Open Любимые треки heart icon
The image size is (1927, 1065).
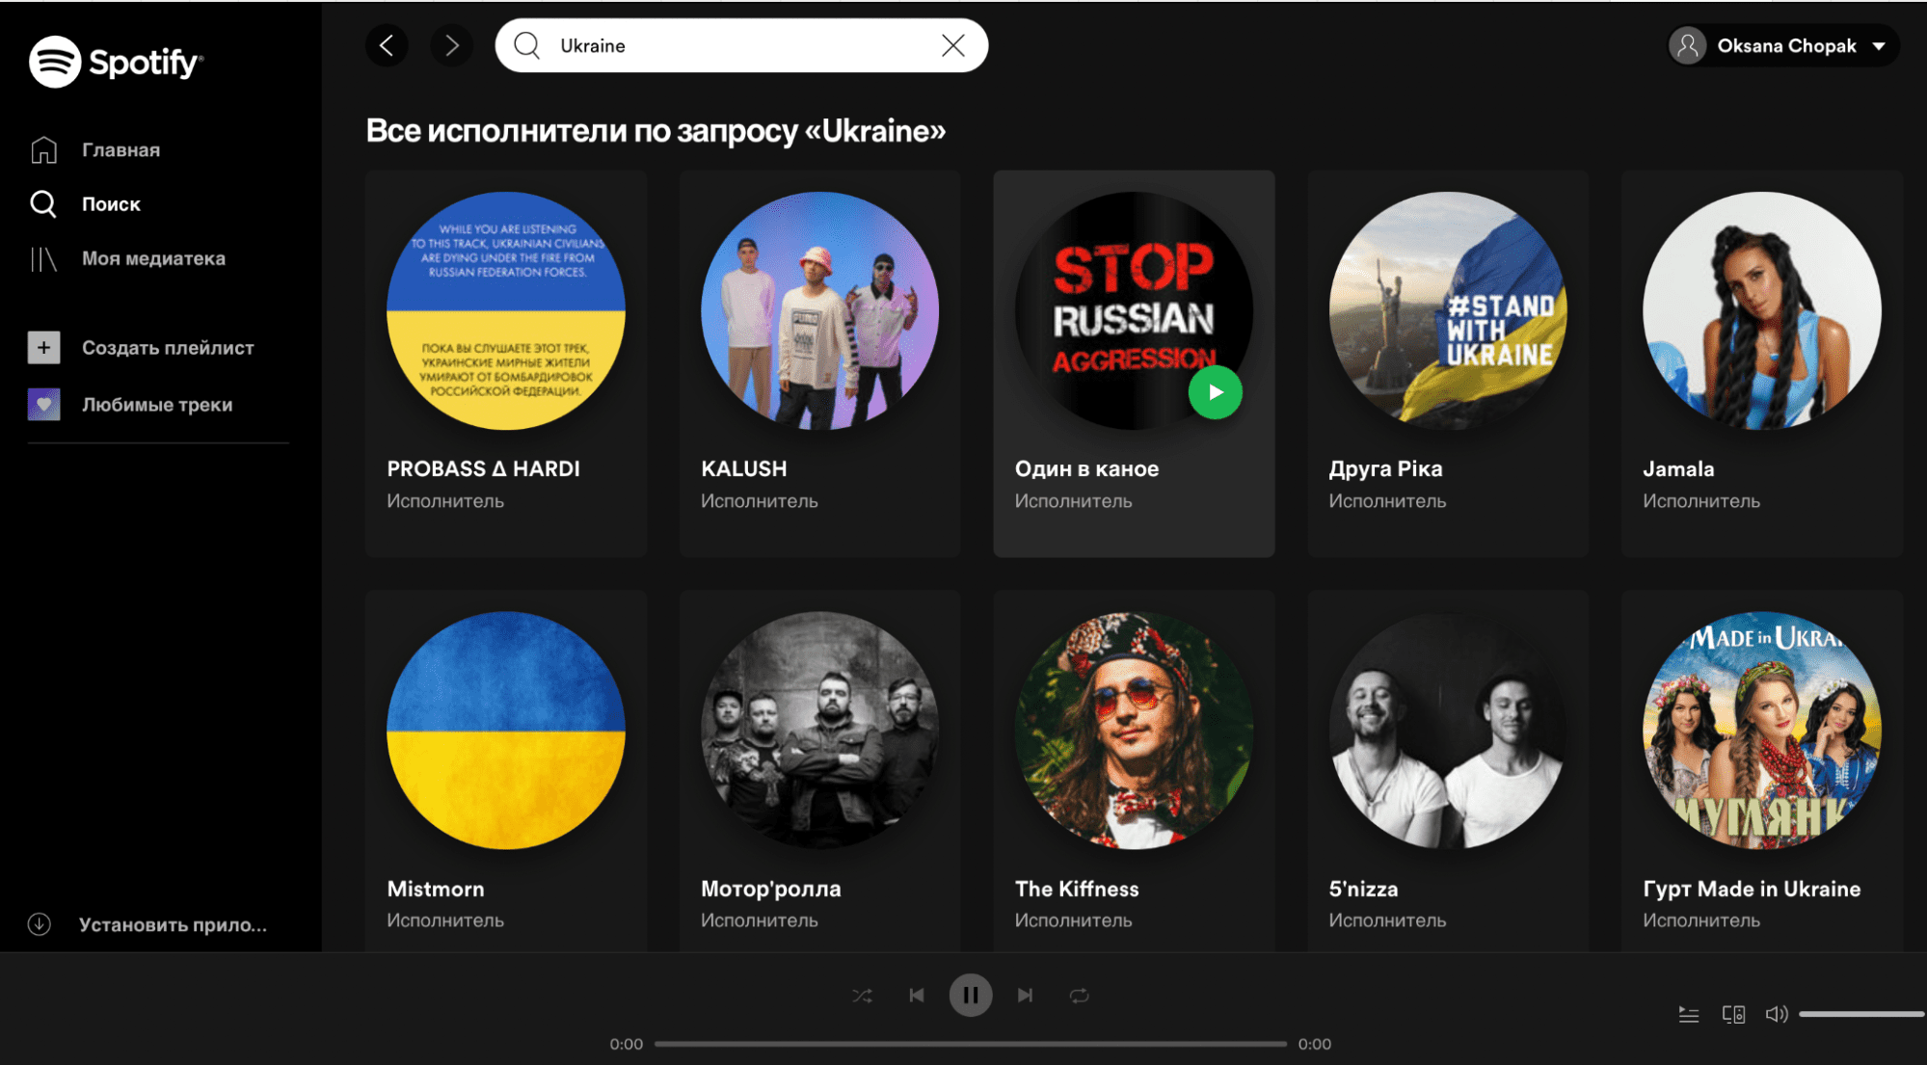(x=43, y=405)
